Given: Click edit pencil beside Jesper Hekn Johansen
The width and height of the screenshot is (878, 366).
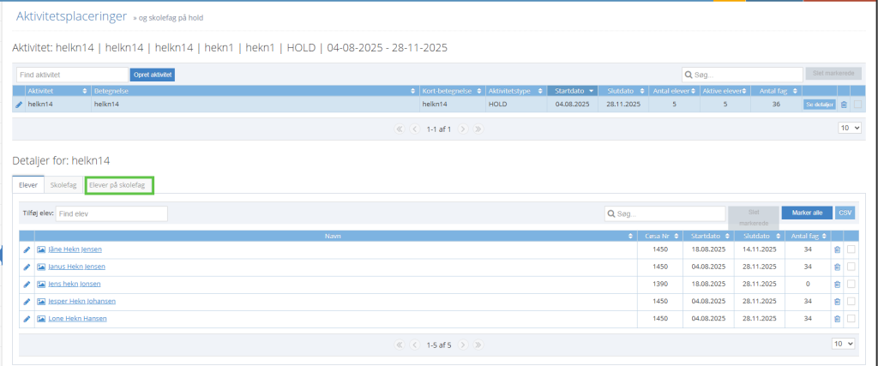Looking at the screenshot, I should [x=26, y=301].
